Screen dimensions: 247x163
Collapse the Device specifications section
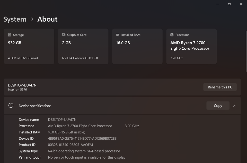pyautogui.click(x=235, y=106)
